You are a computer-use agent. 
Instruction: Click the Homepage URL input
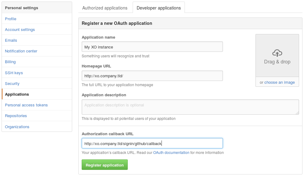[152, 76]
